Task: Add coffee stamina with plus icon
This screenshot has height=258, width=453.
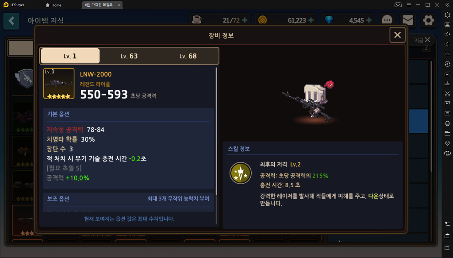Action: click(x=245, y=20)
